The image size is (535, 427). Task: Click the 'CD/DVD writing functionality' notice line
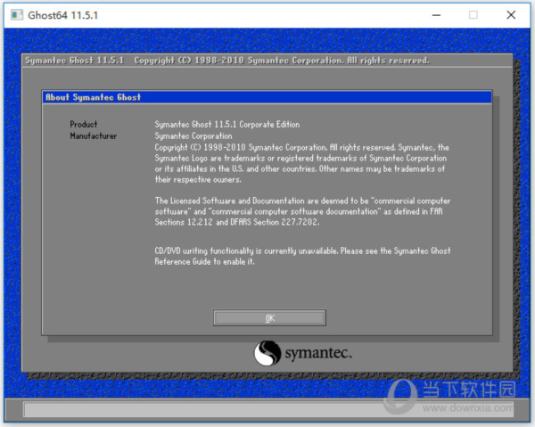302,251
